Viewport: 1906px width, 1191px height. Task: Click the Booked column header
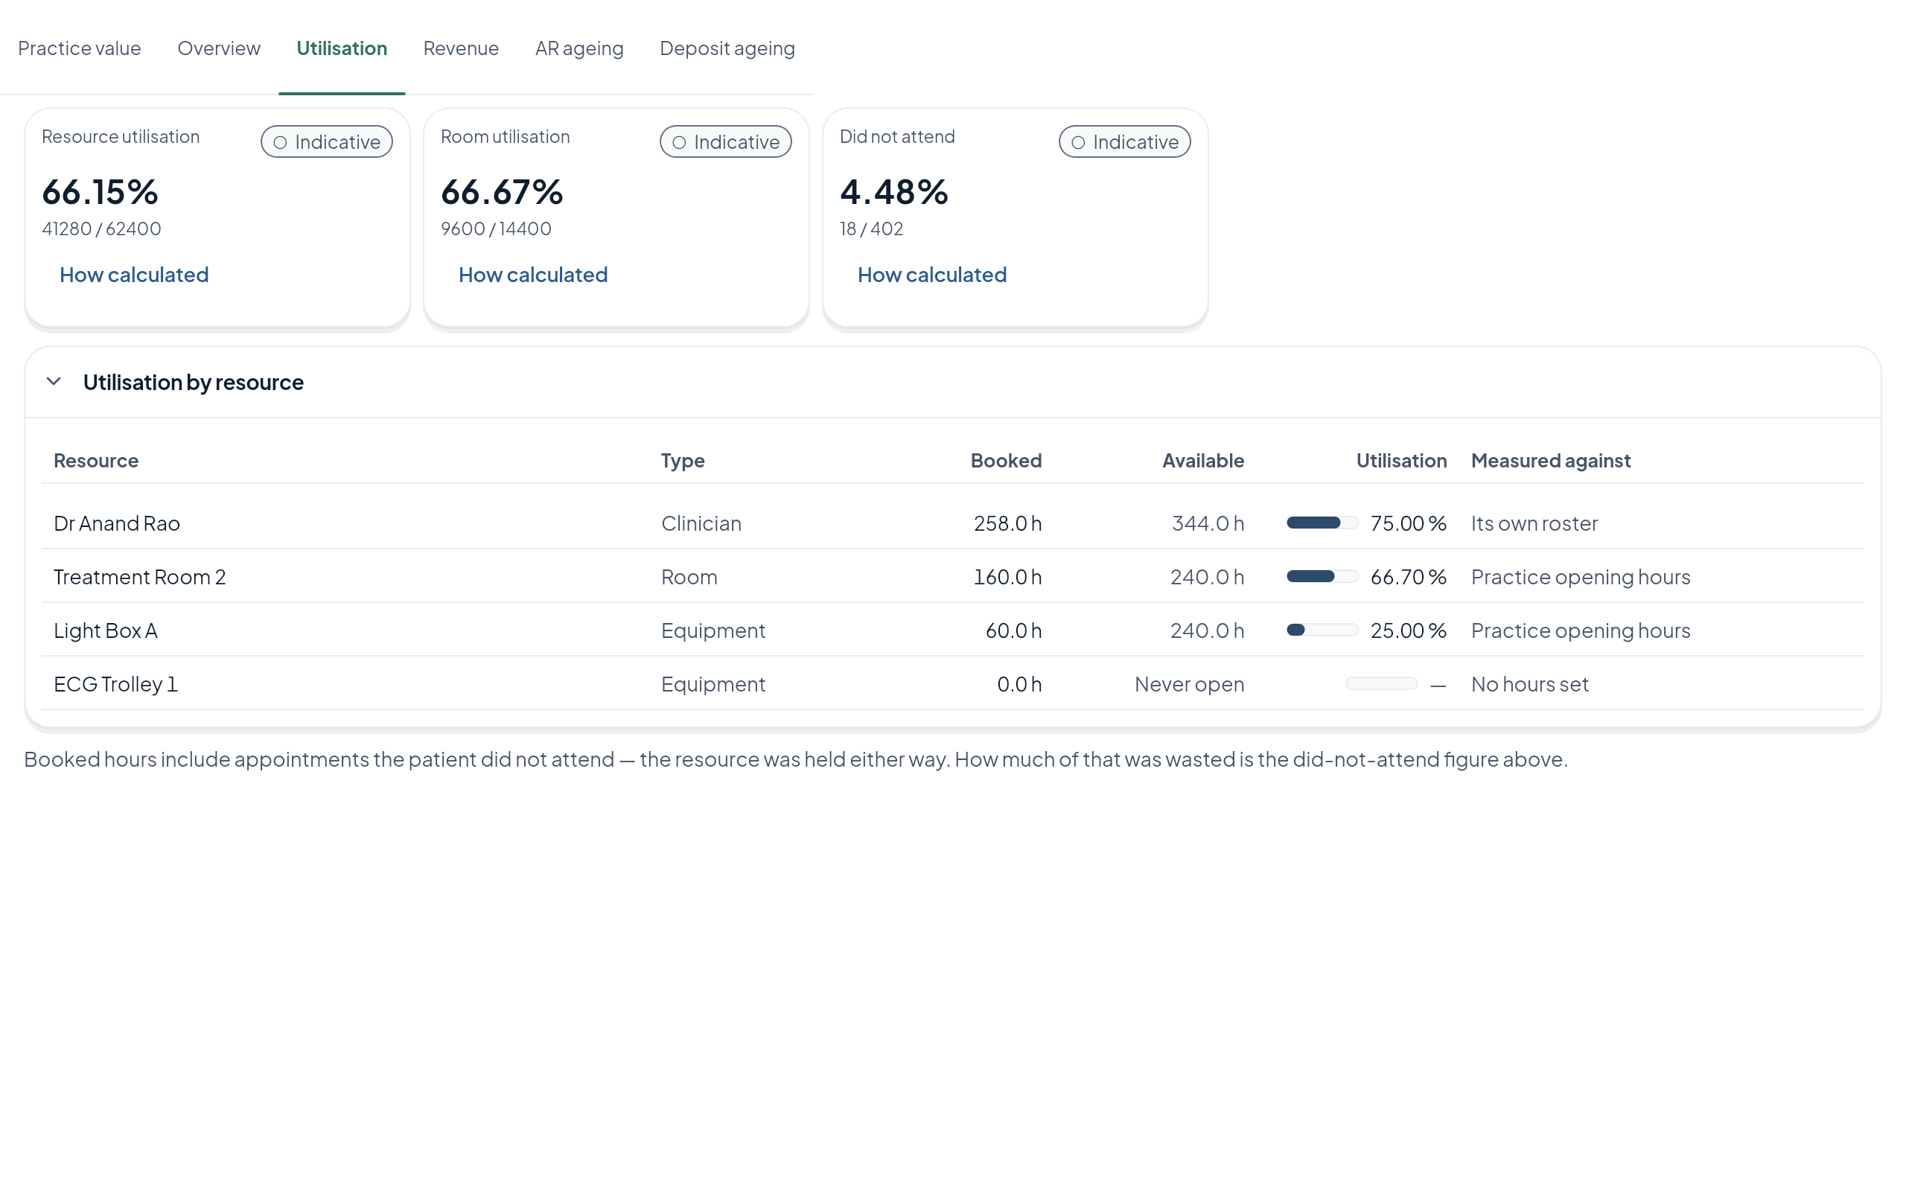pyautogui.click(x=1006, y=461)
